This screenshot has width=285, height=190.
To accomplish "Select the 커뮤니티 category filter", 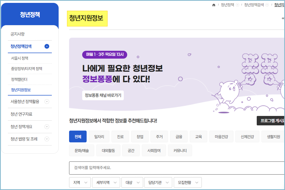I will (180, 150).
